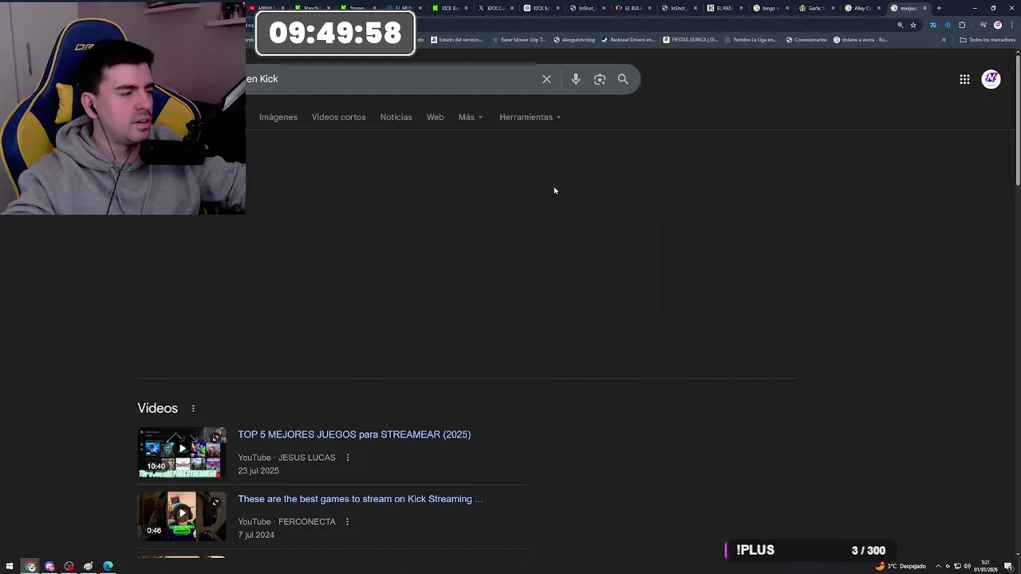Open Microsoft Edge from the taskbar
Viewport: 1021px width, 574px height.
[108, 566]
